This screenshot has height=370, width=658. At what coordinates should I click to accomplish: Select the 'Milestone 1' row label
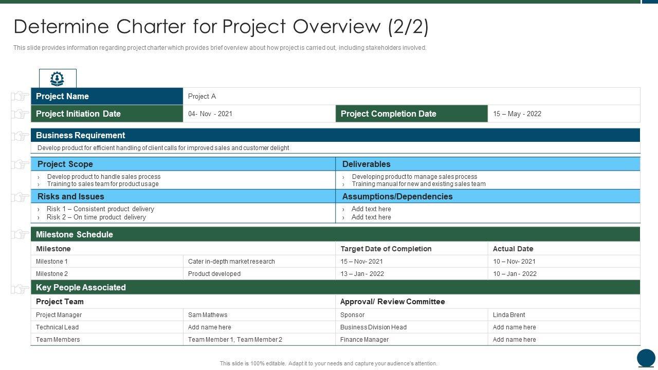tap(107, 262)
